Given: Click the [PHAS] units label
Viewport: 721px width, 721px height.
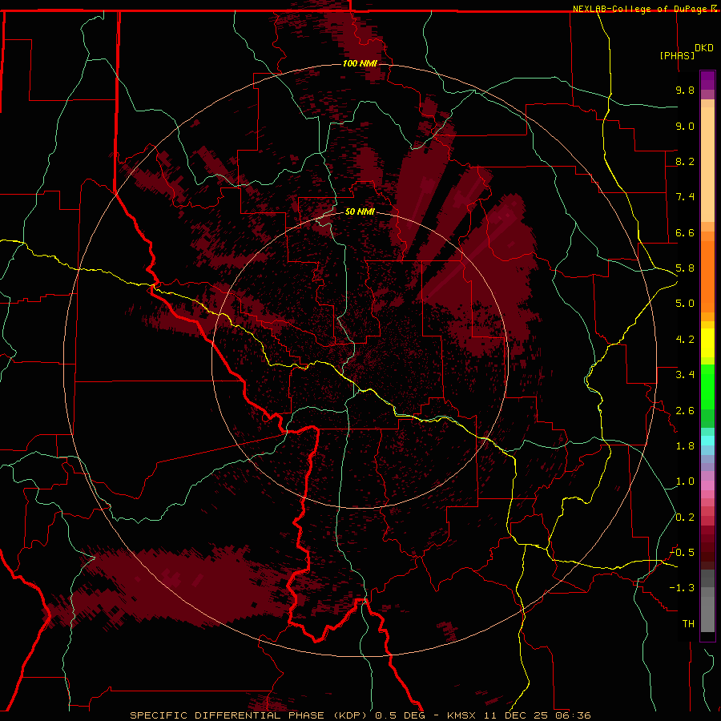Looking at the screenshot, I should click(x=677, y=55).
